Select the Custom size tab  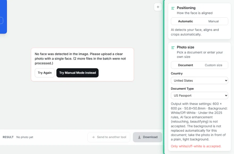(x=214, y=65)
